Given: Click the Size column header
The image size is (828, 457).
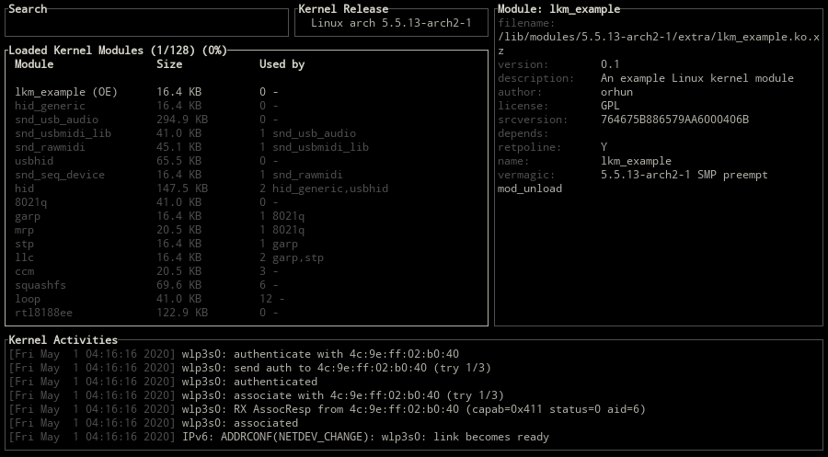Looking at the screenshot, I should 169,64.
